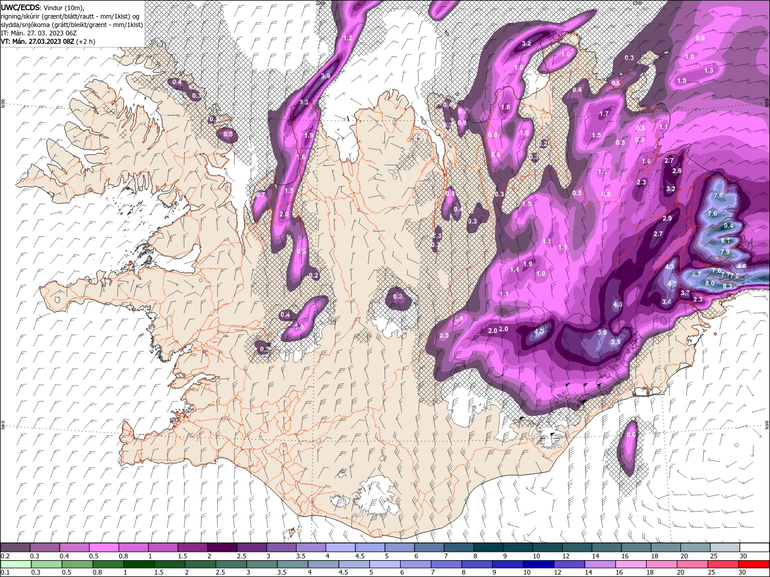Click the 7.0 precipitation value label
Image resolution: width=770 pixels, height=577 pixels.
click(718, 196)
